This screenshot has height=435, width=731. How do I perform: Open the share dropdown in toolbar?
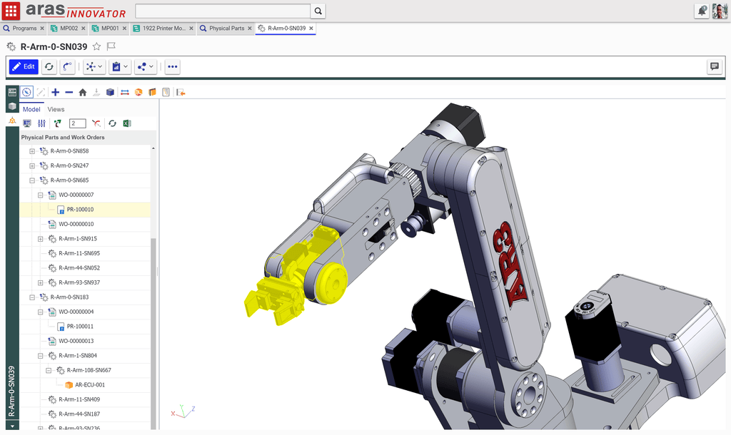[x=146, y=66]
